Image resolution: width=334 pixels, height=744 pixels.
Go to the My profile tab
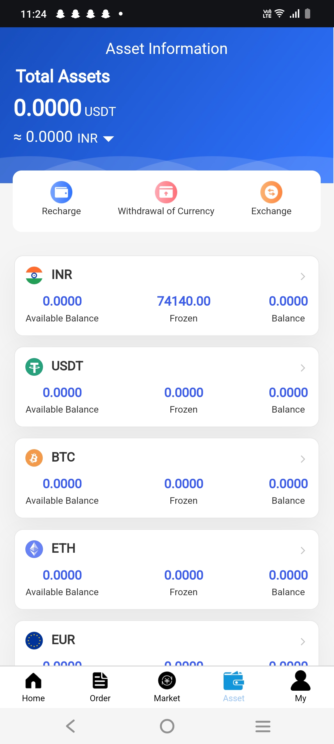point(300,686)
